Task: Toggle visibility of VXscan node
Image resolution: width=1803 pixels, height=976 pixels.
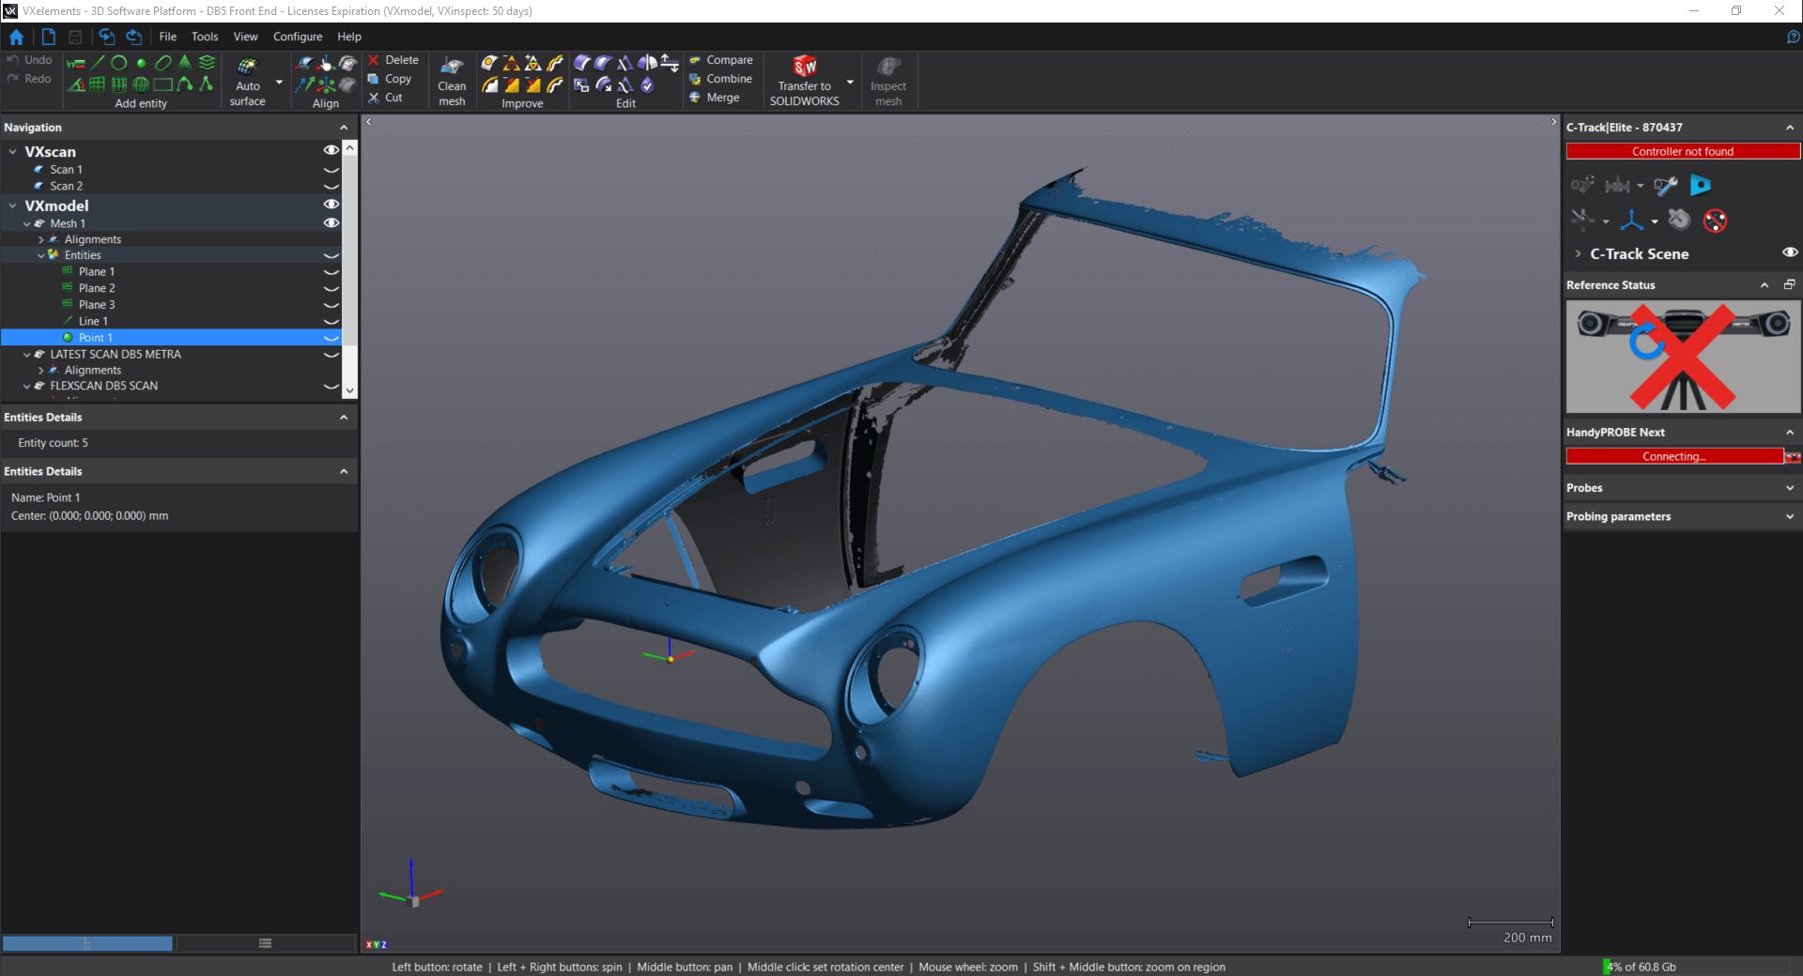Action: (331, 150)
